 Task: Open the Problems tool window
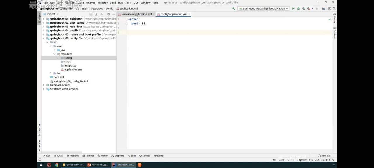[73, 156]
